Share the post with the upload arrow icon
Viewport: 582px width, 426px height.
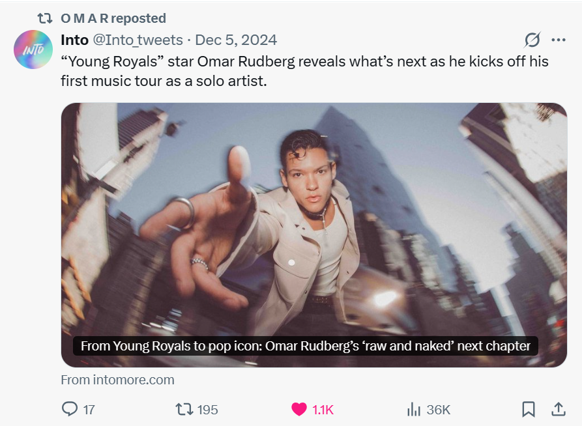pyautogui.click(x=559, y=409)
